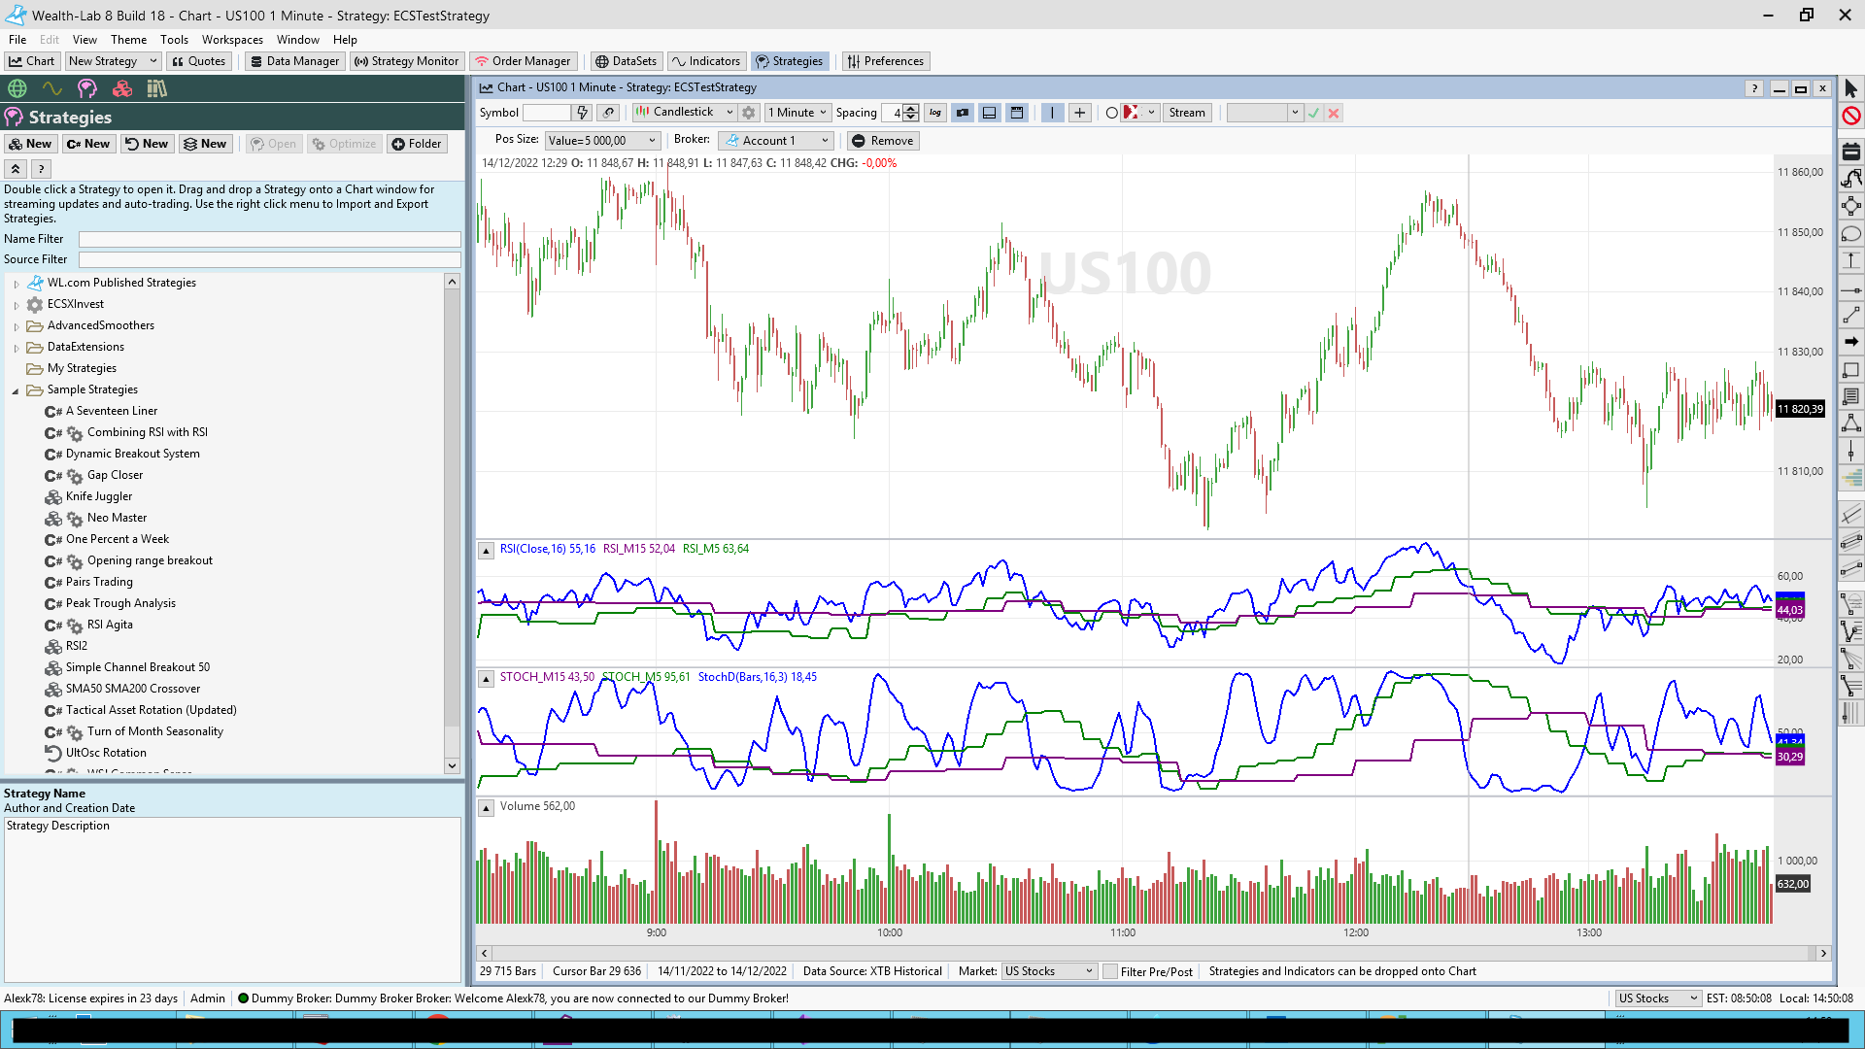Select the rectangle drawing tool
The width and height of the screenshot is (1865, 1049).
tap(1851, 370)
